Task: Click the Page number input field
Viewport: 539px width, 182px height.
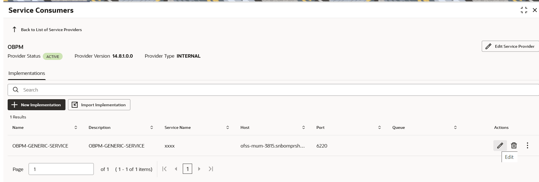Action: coord(61,169)
